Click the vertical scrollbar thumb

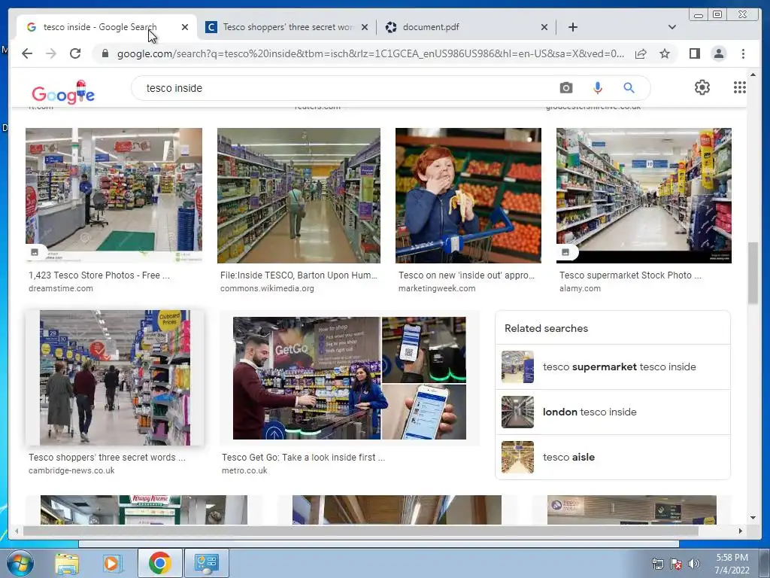(753, 273)
